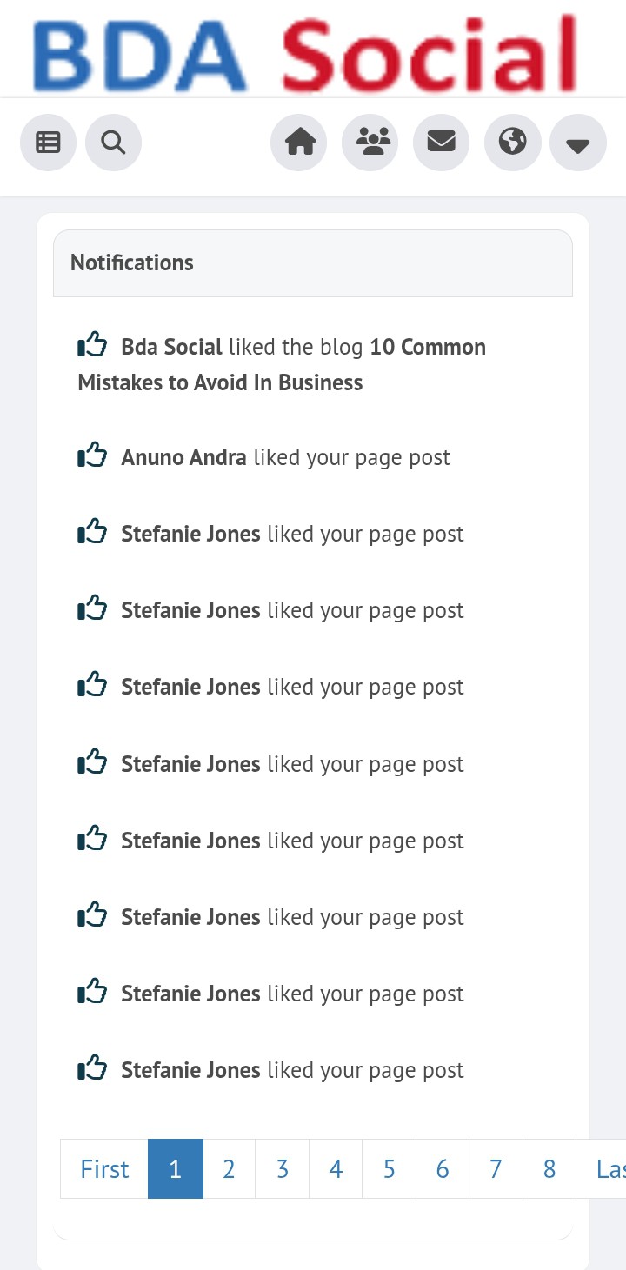Click the search magnifier icon
This screenshot has width=626, height=1270.
(x=113, y=142)
